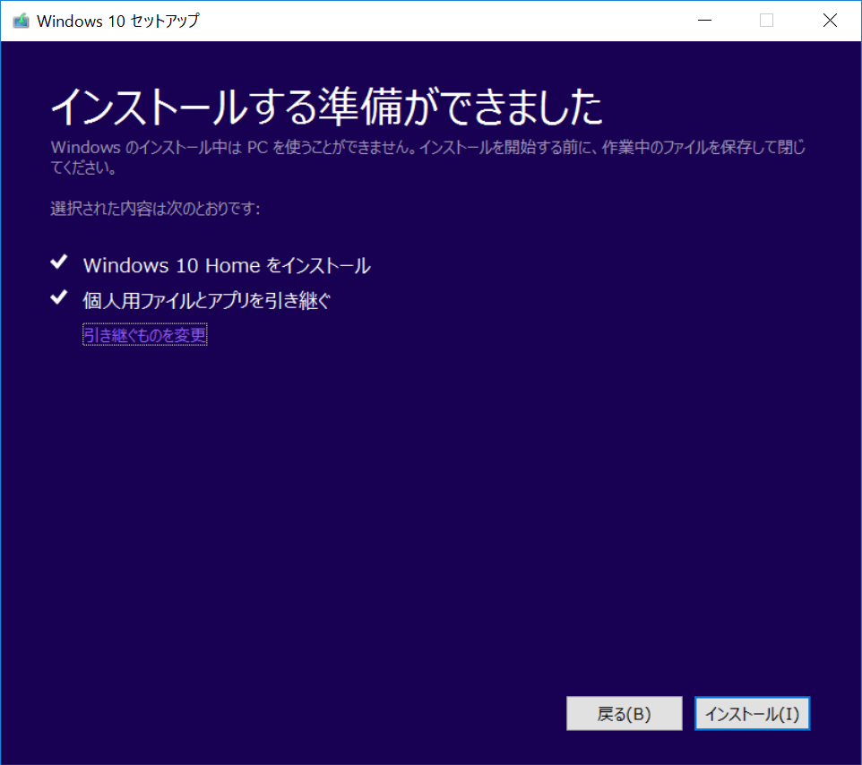Click the checkmark beside 個人用ファイルとアプリを引き継ぐ

click(59, 297)
